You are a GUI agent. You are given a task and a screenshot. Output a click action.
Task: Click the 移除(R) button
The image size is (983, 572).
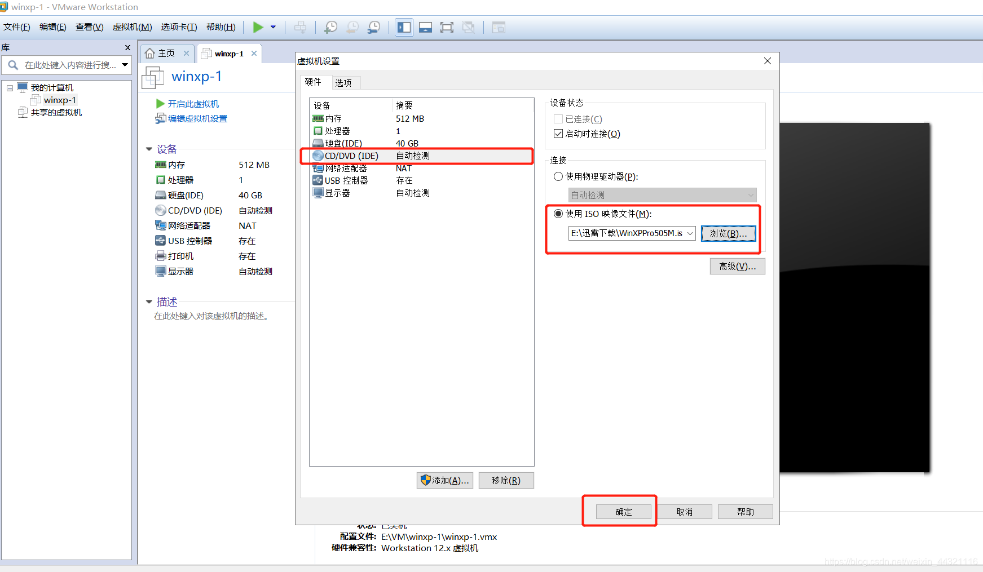506,481
